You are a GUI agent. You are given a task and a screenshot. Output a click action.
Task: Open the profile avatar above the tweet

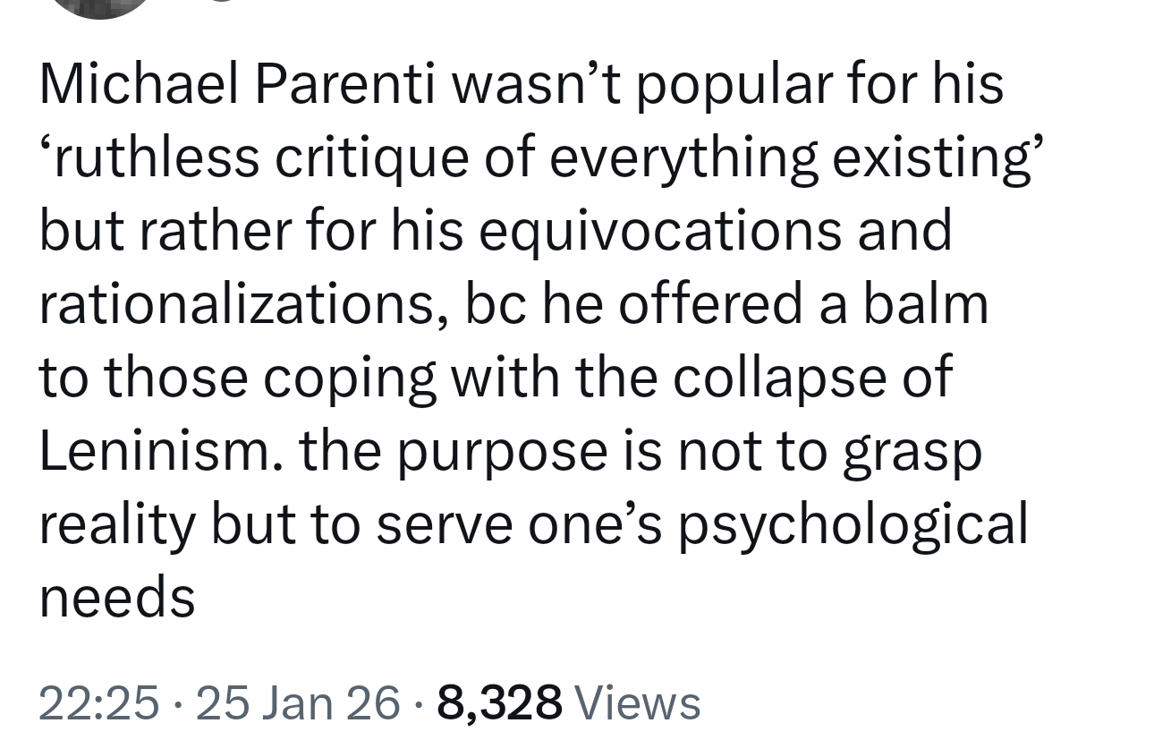coord(100,7)
